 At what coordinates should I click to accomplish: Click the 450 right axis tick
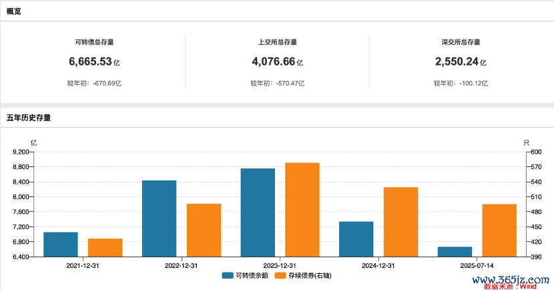(537, 227)
